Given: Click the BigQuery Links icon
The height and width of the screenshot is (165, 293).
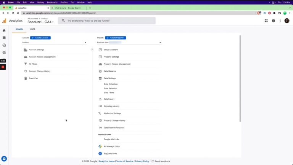Looking at the screenshot, I should click(100, 154).
